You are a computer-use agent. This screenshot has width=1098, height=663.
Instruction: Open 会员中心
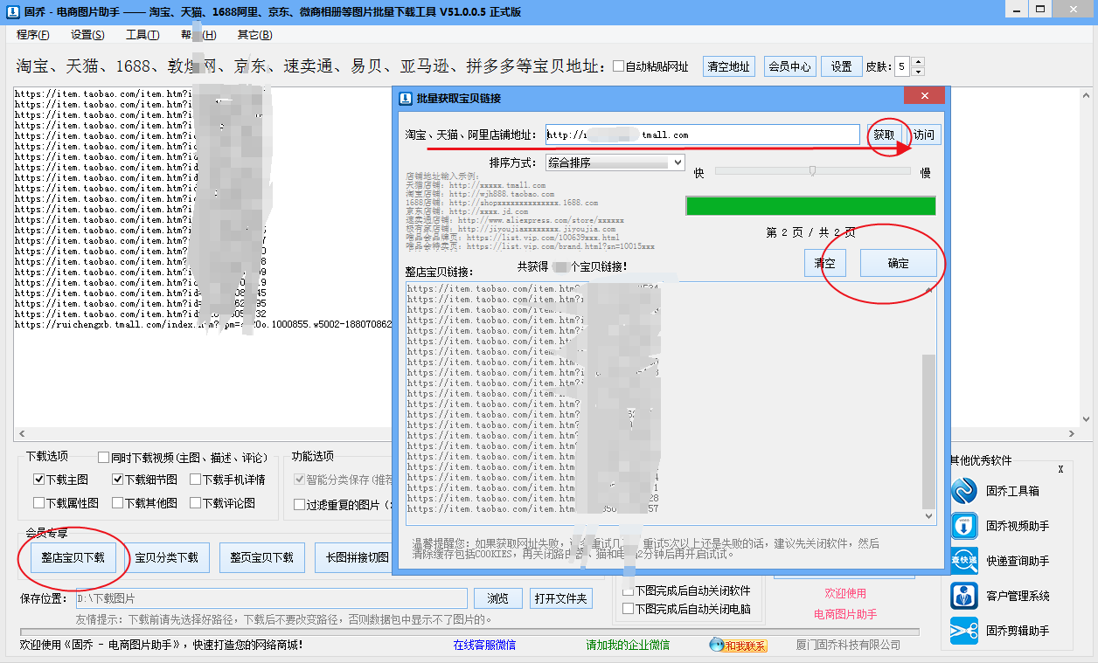click(x=789, y=66)
